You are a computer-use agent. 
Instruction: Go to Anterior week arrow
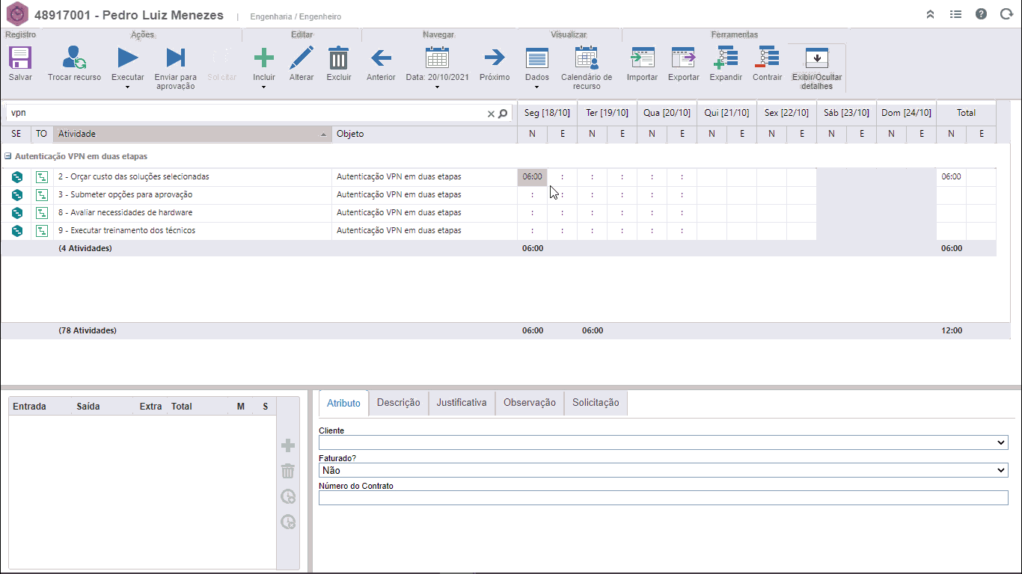(x=381, y=58)
